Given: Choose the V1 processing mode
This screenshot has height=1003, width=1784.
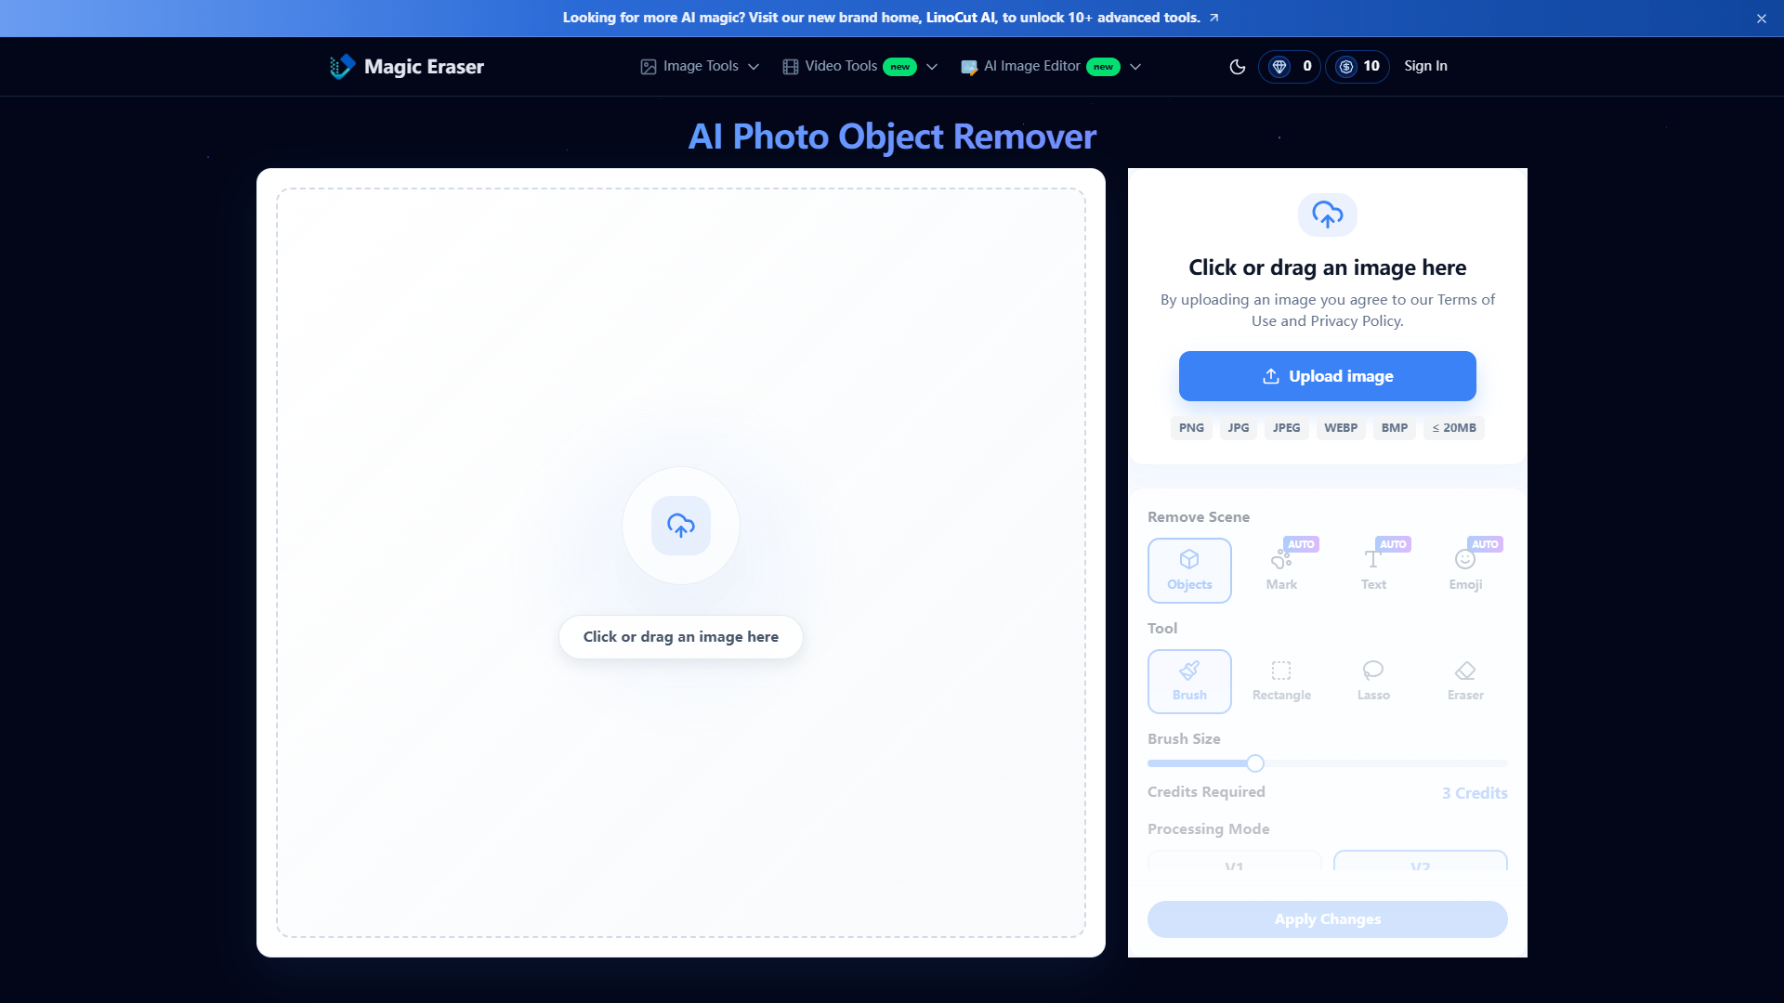Looking at the screenshot, I should [1234, 862].
